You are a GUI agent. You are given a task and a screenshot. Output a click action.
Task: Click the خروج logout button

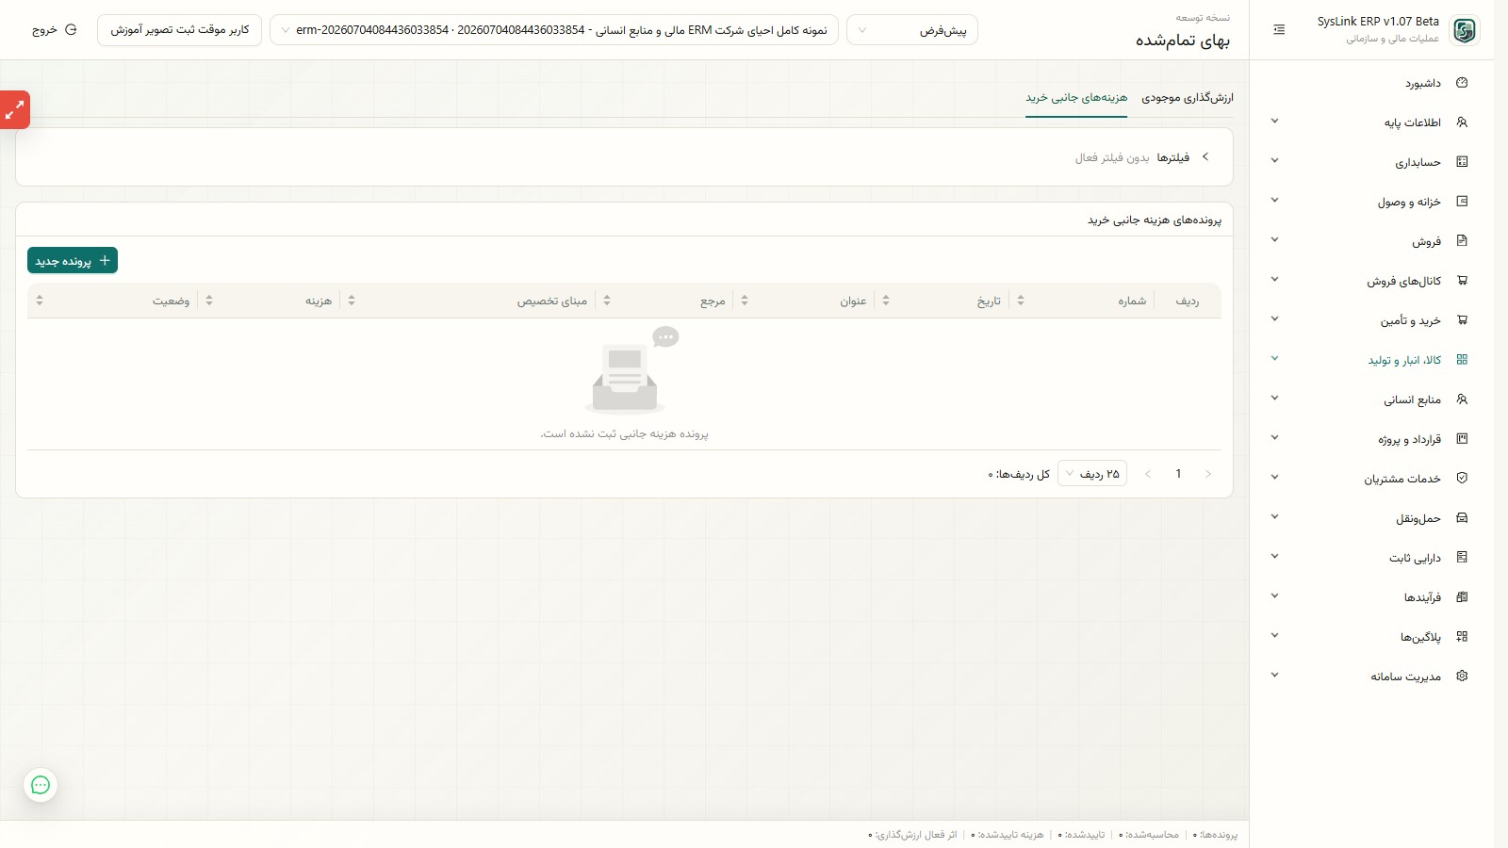pyautogui.click(x=55, y=30)
